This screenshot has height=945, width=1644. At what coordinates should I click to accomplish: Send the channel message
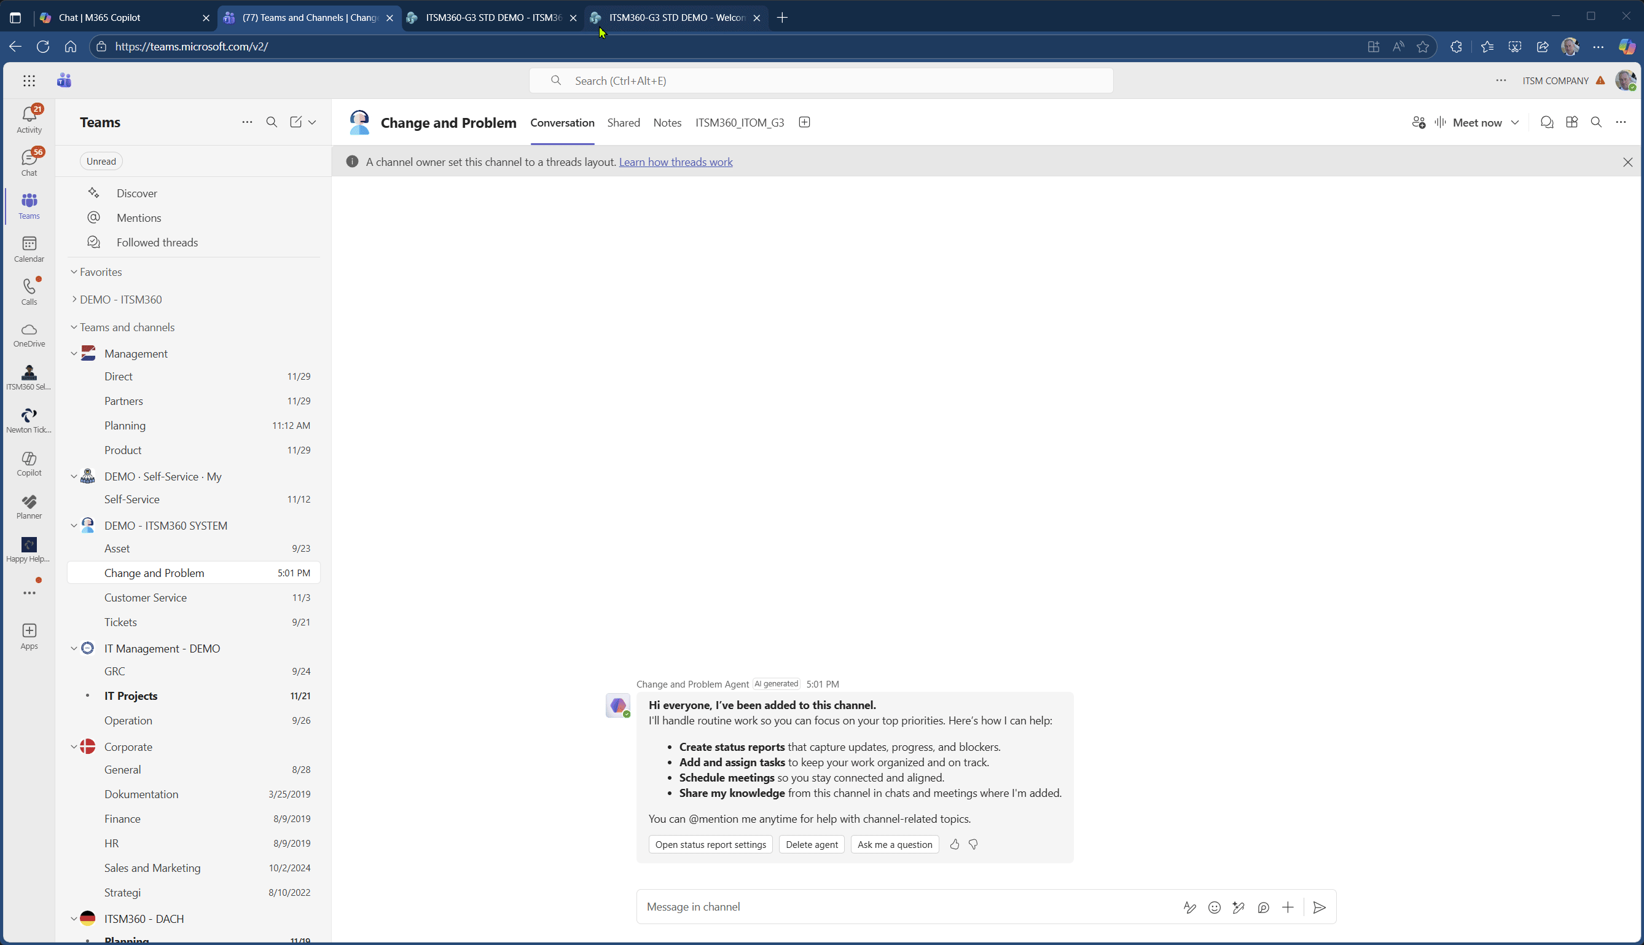pos(1320,907)
